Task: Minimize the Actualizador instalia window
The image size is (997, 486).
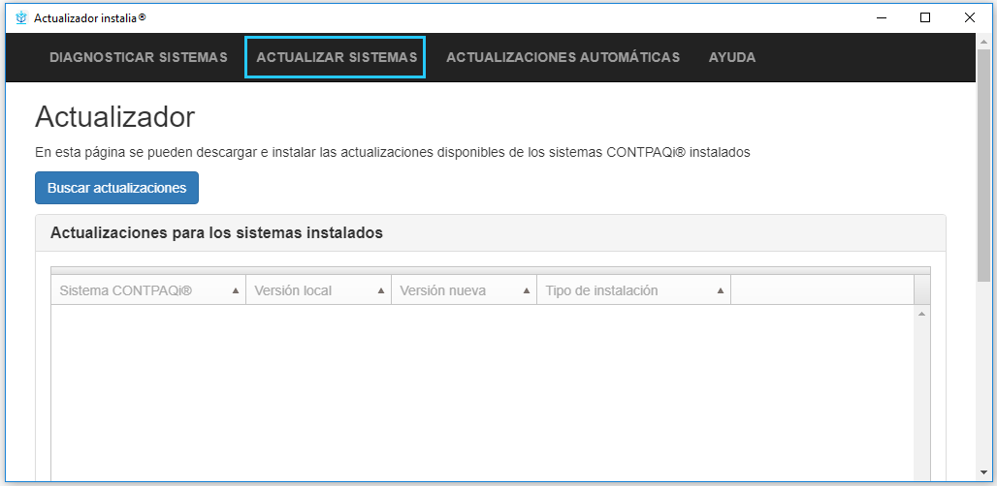Action: tap(882, 17)
